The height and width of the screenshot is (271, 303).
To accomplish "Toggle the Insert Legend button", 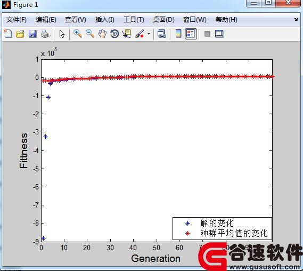I will coord(191,34).
